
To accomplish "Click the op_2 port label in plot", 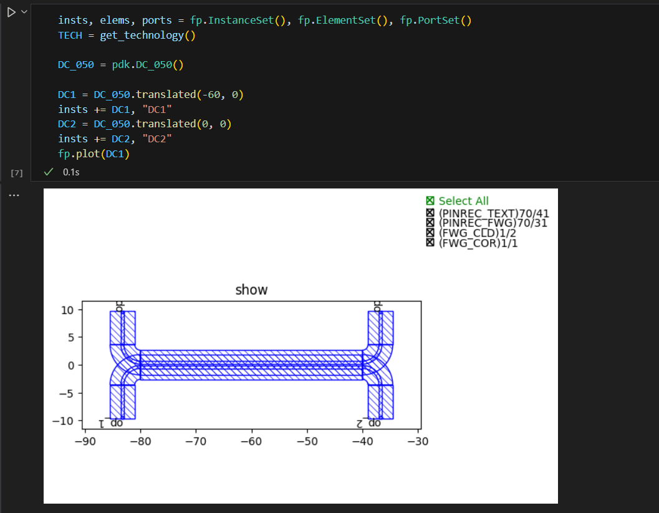I will [x=368, y=423].
